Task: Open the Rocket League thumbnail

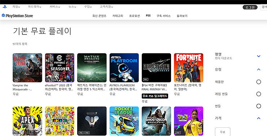Action: pos(124,121)
